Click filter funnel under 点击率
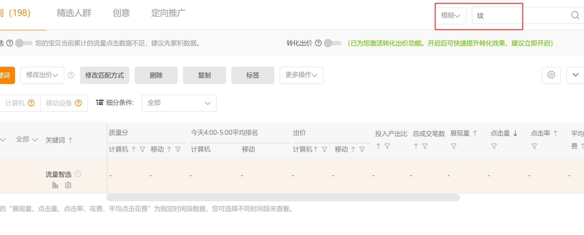 click(x=534, y=146)
